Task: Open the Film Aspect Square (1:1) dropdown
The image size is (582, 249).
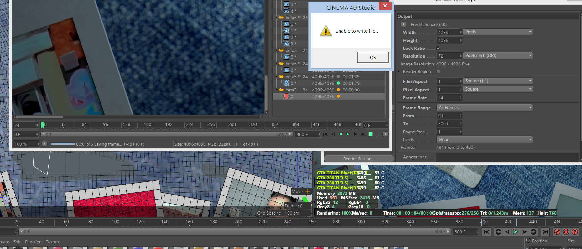Action: pos(498,81)
